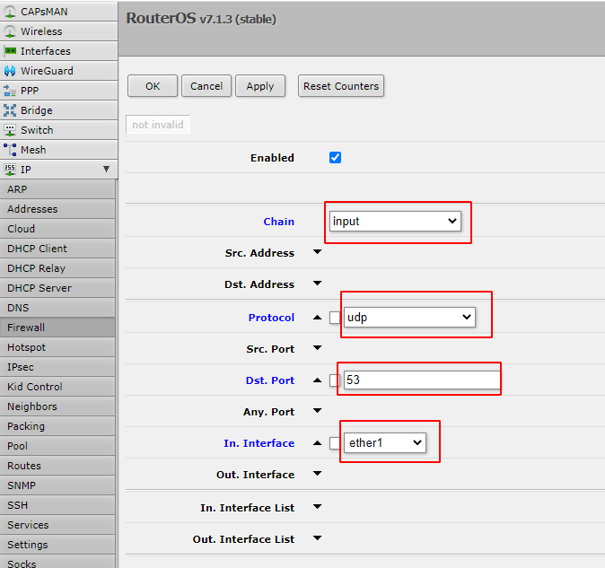Collapse the IP submenu arrow
The height and width of the screenshot is (568, 605).
click(106, 169)
